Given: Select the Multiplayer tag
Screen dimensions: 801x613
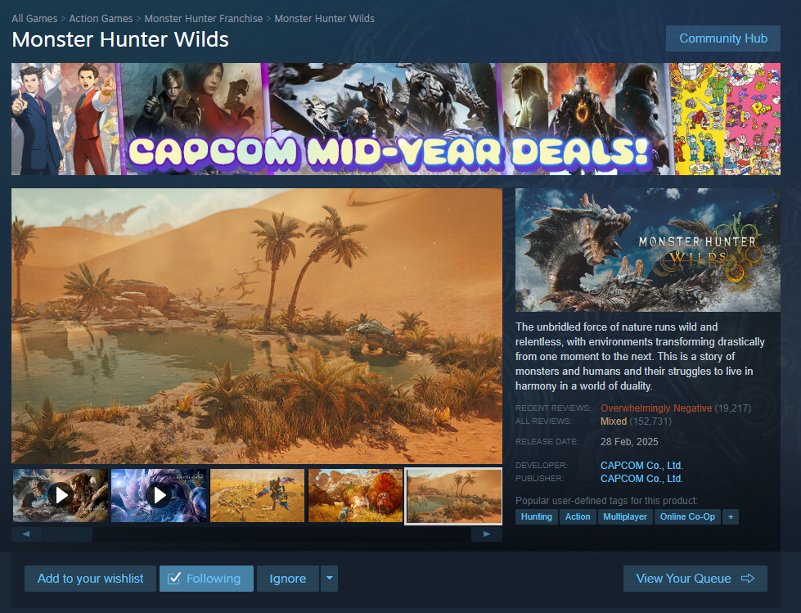Looking at the screenshot, I should tap(625, 517).
